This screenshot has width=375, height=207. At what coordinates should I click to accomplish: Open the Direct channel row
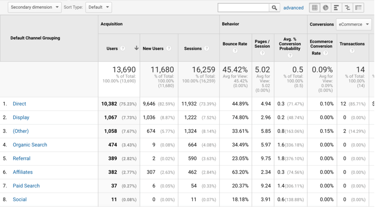click(20, 104)
